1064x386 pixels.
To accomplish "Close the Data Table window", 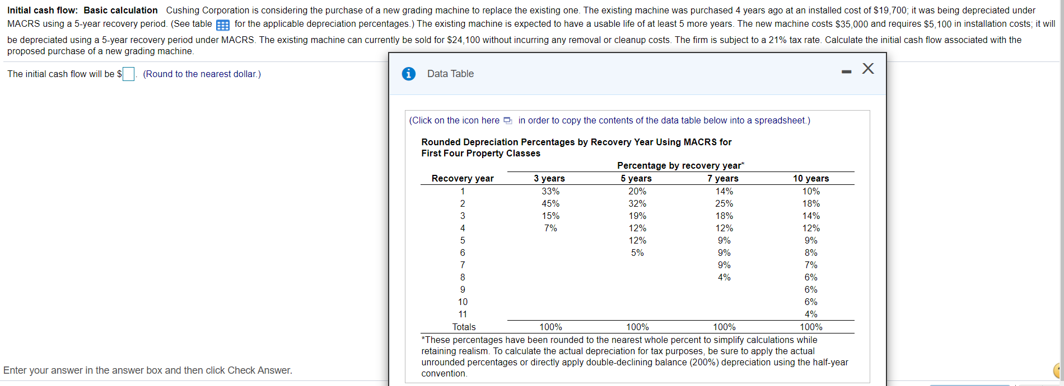I will 868,68.
